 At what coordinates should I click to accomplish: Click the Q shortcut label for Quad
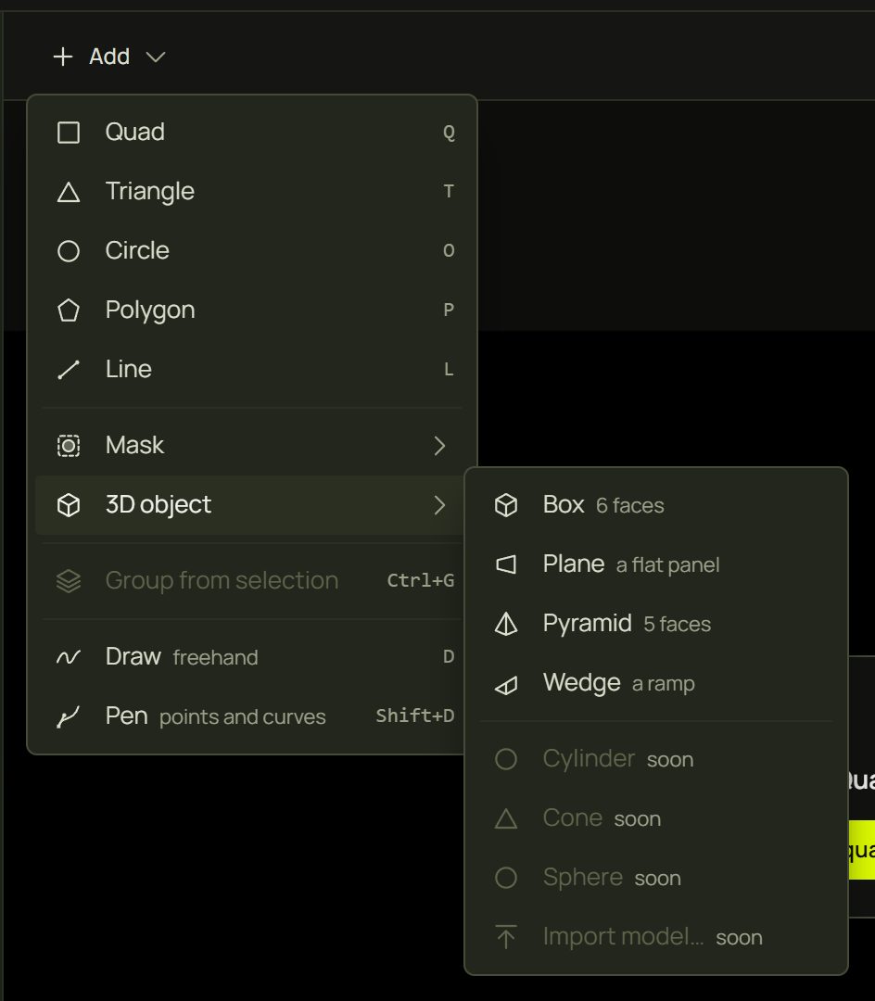[449, 133]
